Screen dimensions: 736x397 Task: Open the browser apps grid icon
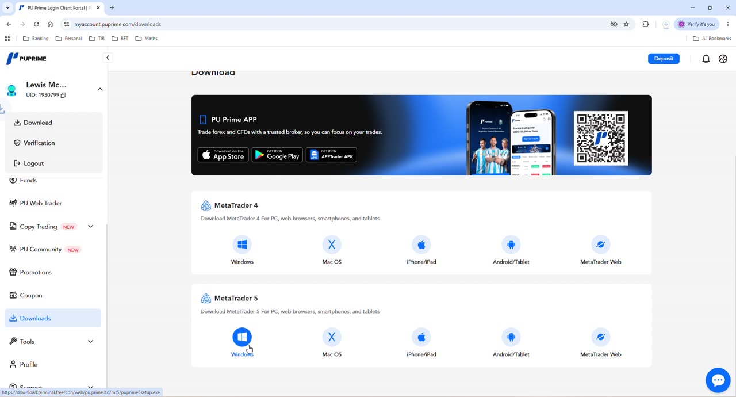[7, 39]
